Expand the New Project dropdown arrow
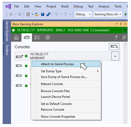Image resolution: width=131 pixels, height=127 pixels. [x=32, y=14]
